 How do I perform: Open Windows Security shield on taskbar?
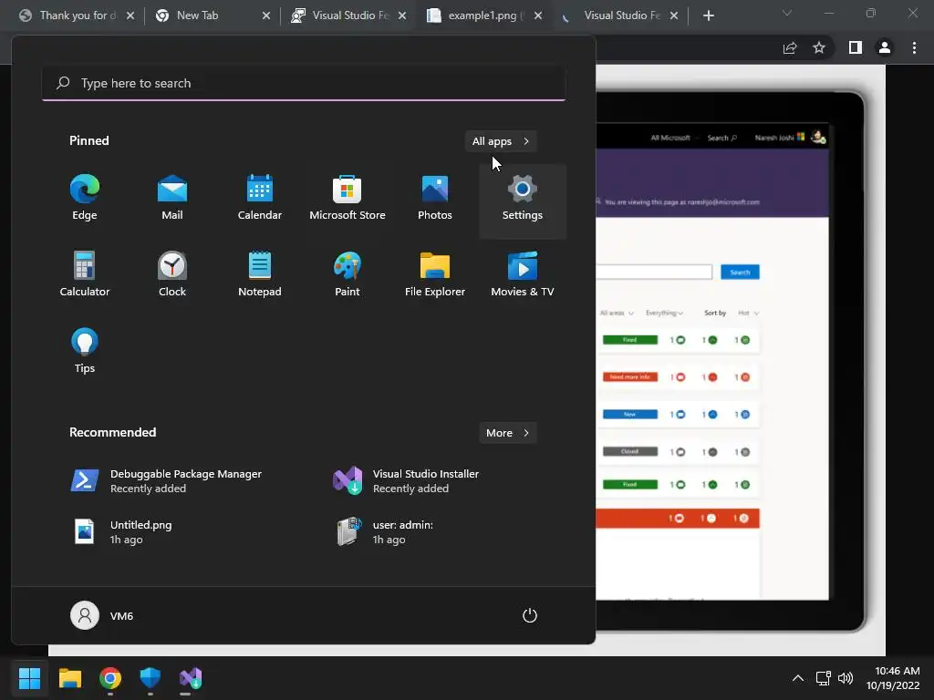(x=150, y=678)
